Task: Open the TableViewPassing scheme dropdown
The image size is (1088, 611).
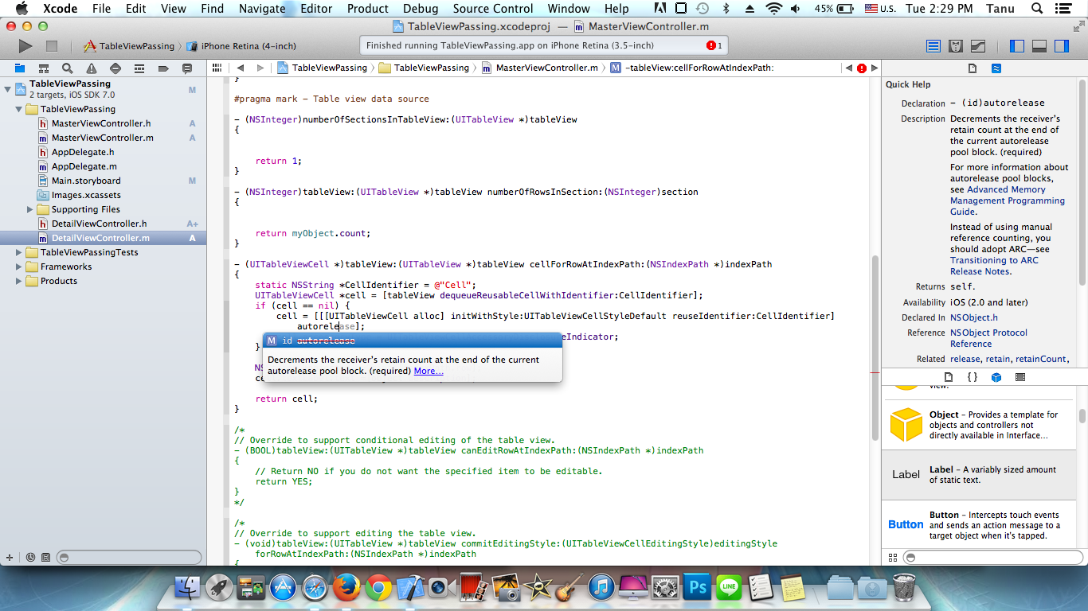Action: tap(130, 46)
